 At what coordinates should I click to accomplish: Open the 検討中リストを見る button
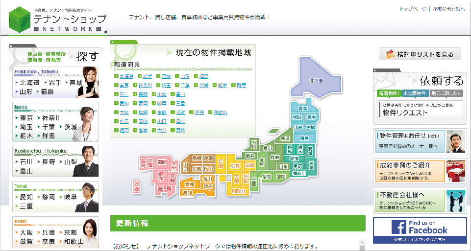[x=420, y=54]
